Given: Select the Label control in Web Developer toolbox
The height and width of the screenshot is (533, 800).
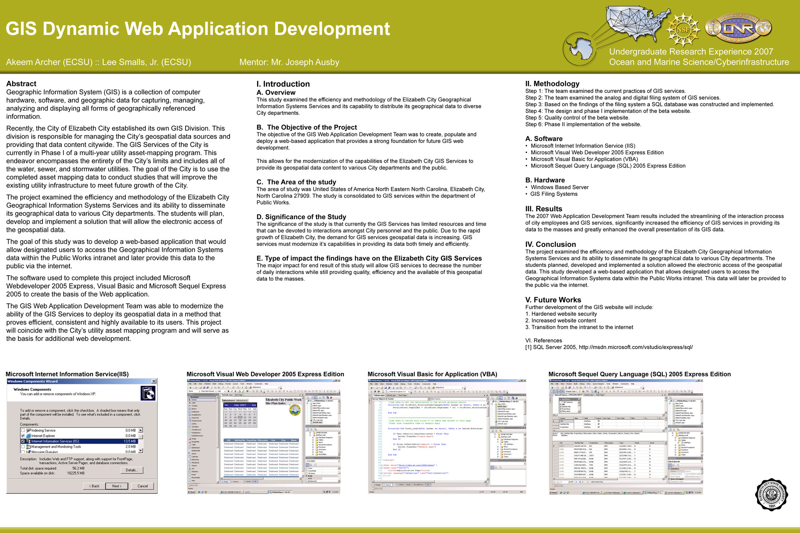Looking at the screenshot, I should tap(192, 403).
